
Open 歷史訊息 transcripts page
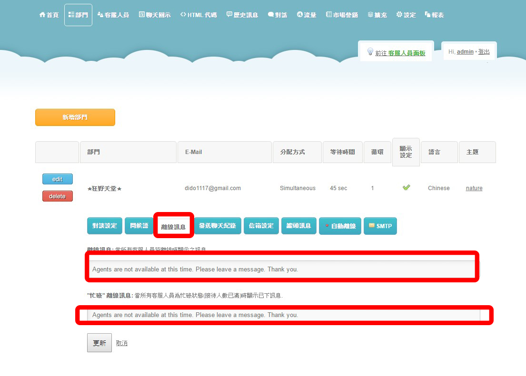click(x=242, y=15)
